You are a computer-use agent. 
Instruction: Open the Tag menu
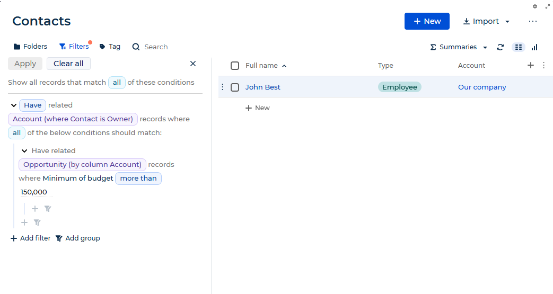[x=110, y=47]
